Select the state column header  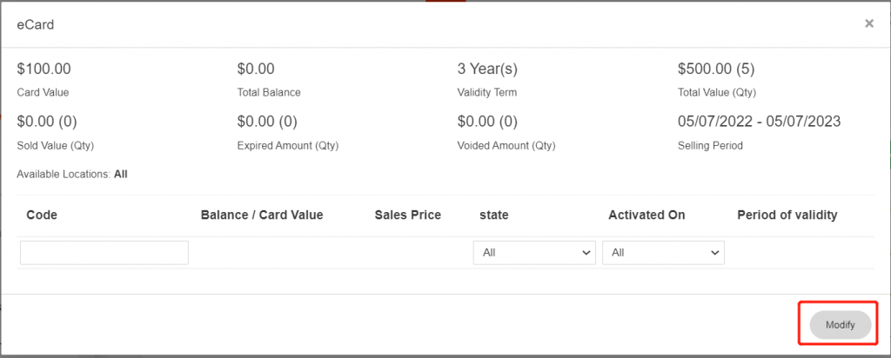click(493, 215)
